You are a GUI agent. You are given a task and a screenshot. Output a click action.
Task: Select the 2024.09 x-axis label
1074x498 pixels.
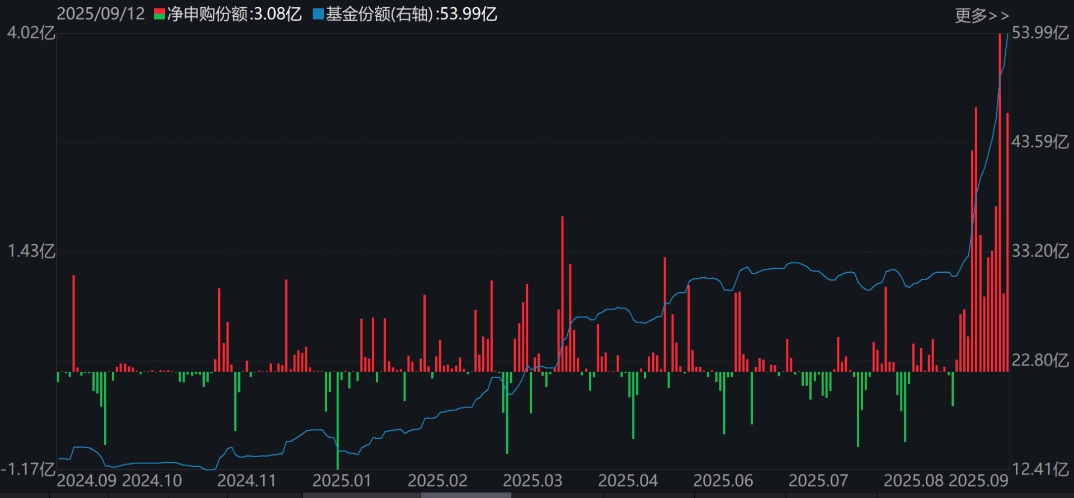[x=87, y=481]
